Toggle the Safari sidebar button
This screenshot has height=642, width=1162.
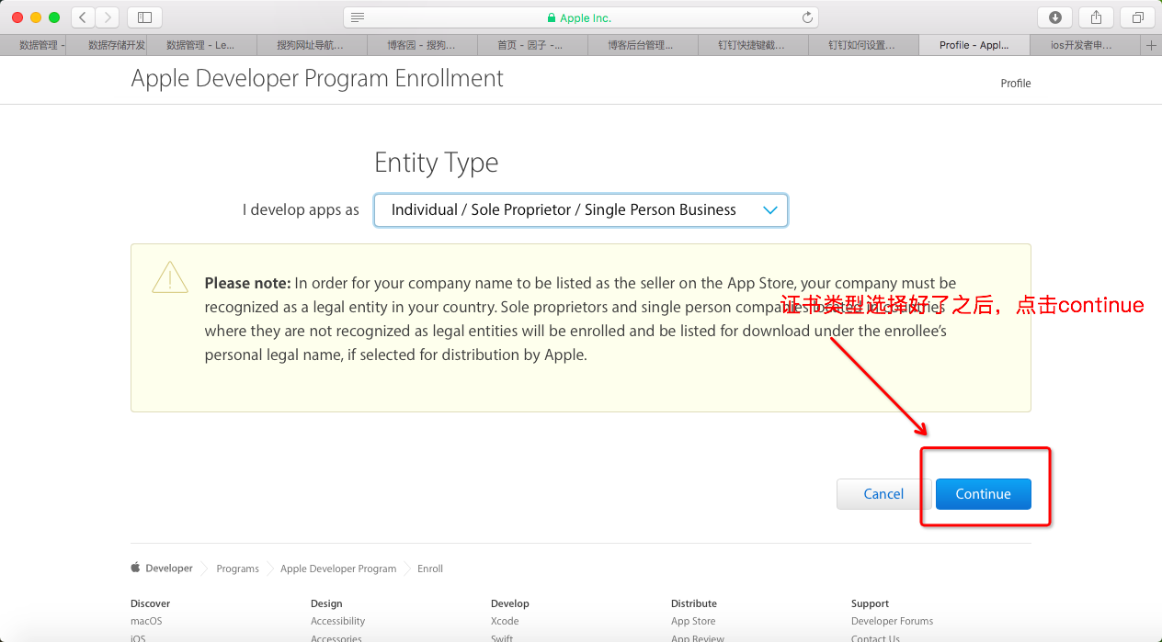click(144, 17)
